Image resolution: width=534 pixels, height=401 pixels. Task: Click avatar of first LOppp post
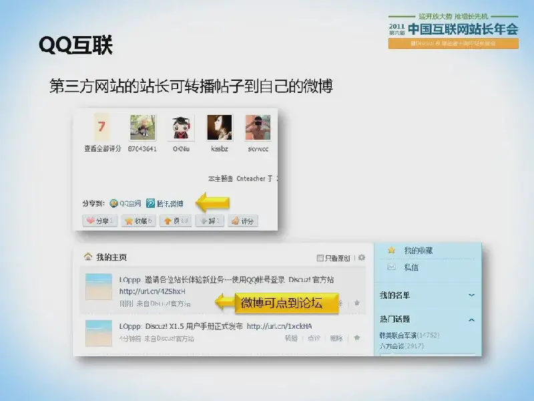tap(99, 287)
